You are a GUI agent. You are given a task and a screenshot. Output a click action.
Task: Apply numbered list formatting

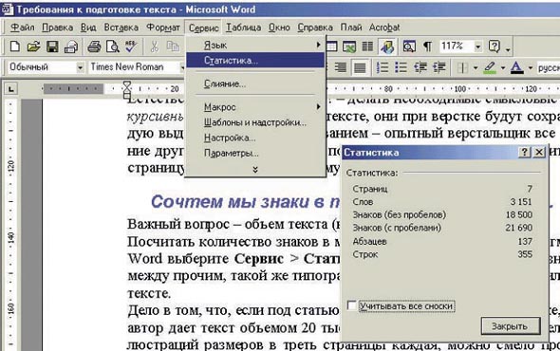coord(383,67)
